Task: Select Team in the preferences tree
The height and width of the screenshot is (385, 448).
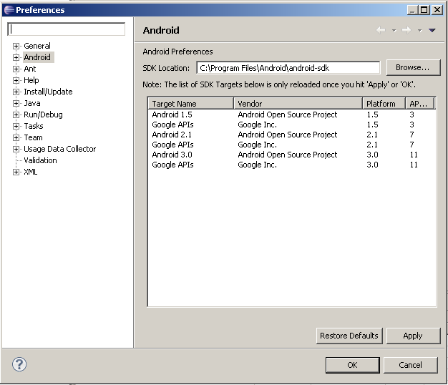Action: click(33, 137)
